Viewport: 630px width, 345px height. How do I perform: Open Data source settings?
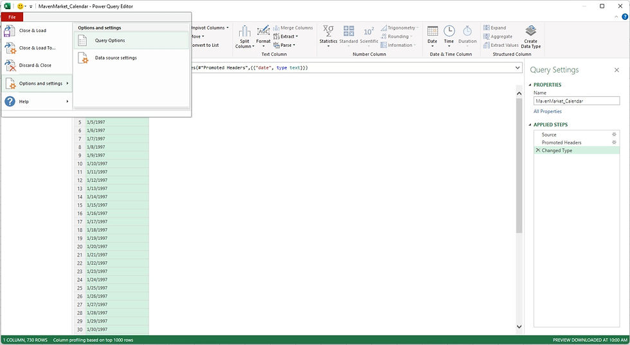(x=131, y=58)
